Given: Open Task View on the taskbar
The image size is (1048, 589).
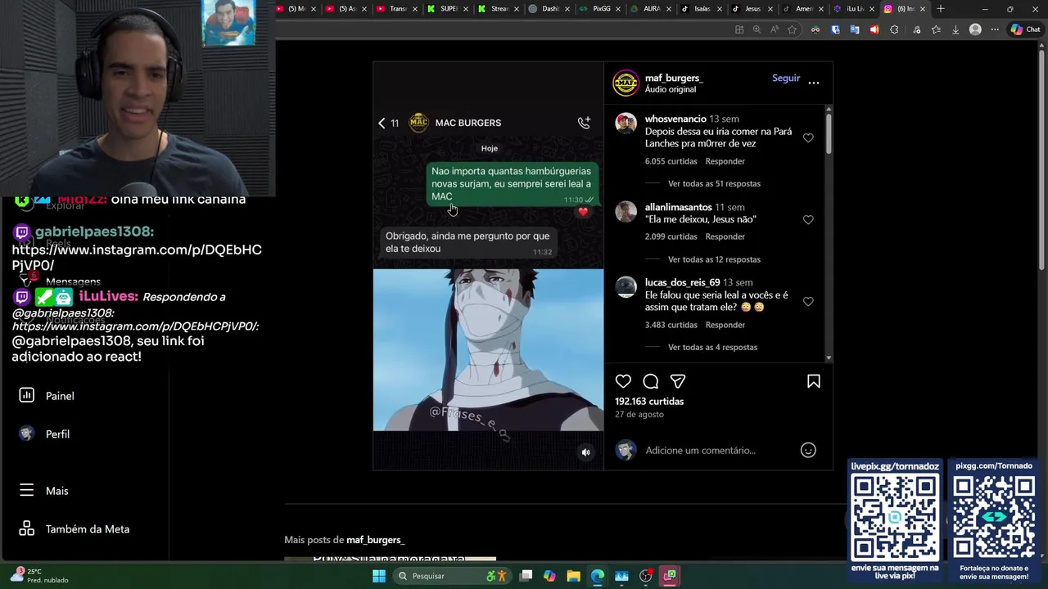Looking at the screenshot, I should 526,576.
